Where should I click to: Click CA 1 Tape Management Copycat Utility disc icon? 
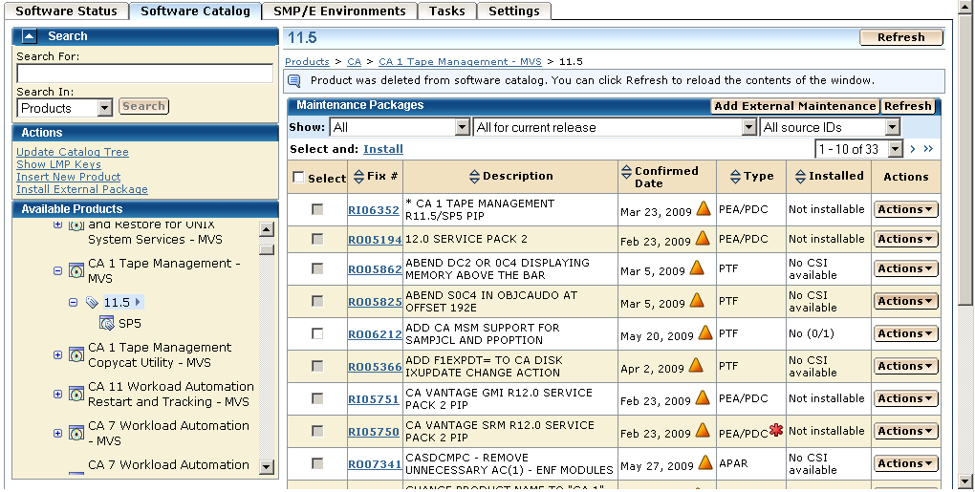[76, 354]
